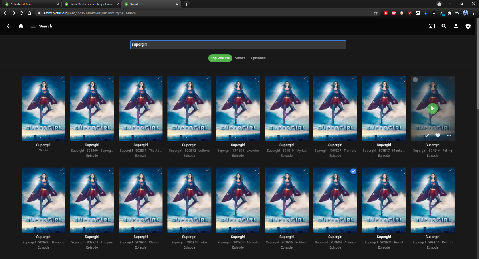Screen dimensions: 479x259
Task: Select the Top Results filter
Action: pos(220,58)
